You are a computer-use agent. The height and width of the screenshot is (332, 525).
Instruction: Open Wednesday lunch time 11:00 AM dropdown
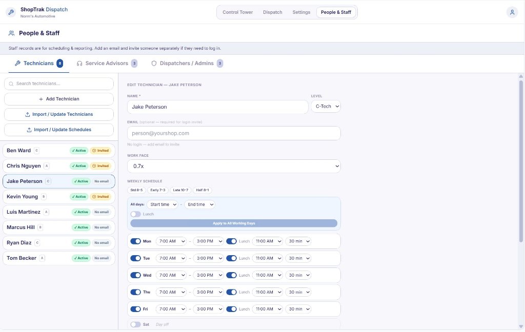pos(268,275)
